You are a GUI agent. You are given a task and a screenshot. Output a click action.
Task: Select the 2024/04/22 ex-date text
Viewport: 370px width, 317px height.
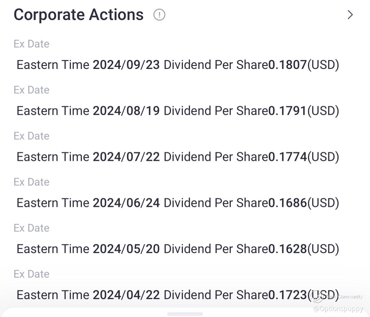126,295
